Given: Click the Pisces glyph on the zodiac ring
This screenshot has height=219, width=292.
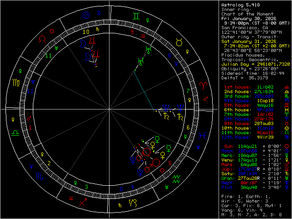Looking at the screenshot, I should (202, 135).
